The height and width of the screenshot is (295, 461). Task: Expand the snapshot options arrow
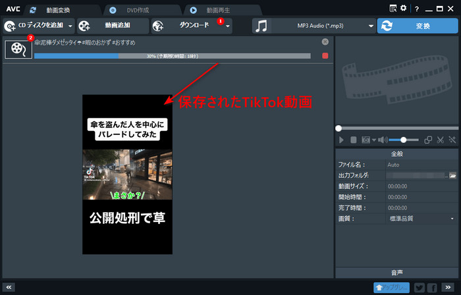(x=374, y=140)
